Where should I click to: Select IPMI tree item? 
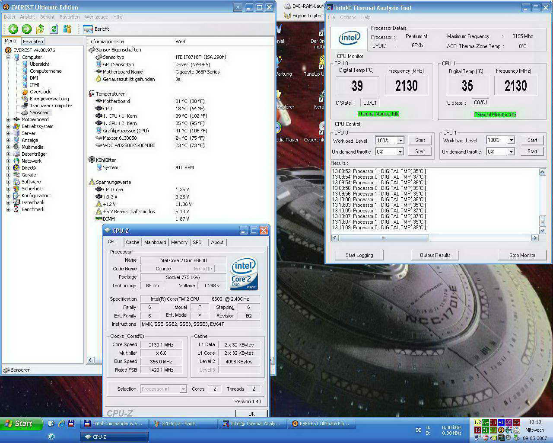35,85
